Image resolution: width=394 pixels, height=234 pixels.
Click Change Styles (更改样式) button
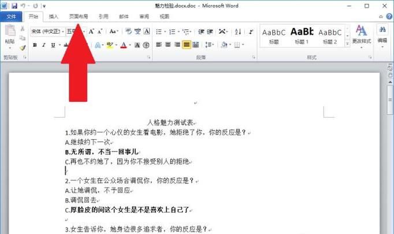pos(361,36)
